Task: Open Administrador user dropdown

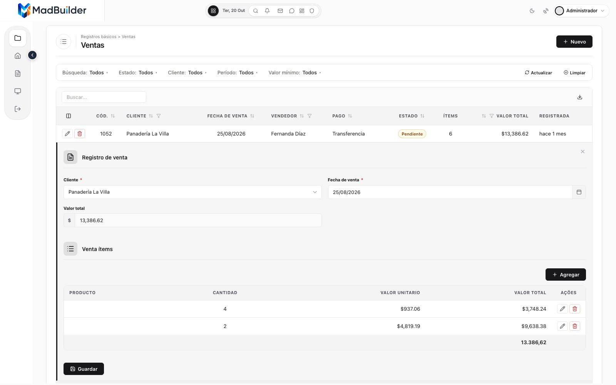Action: point(581,11)
